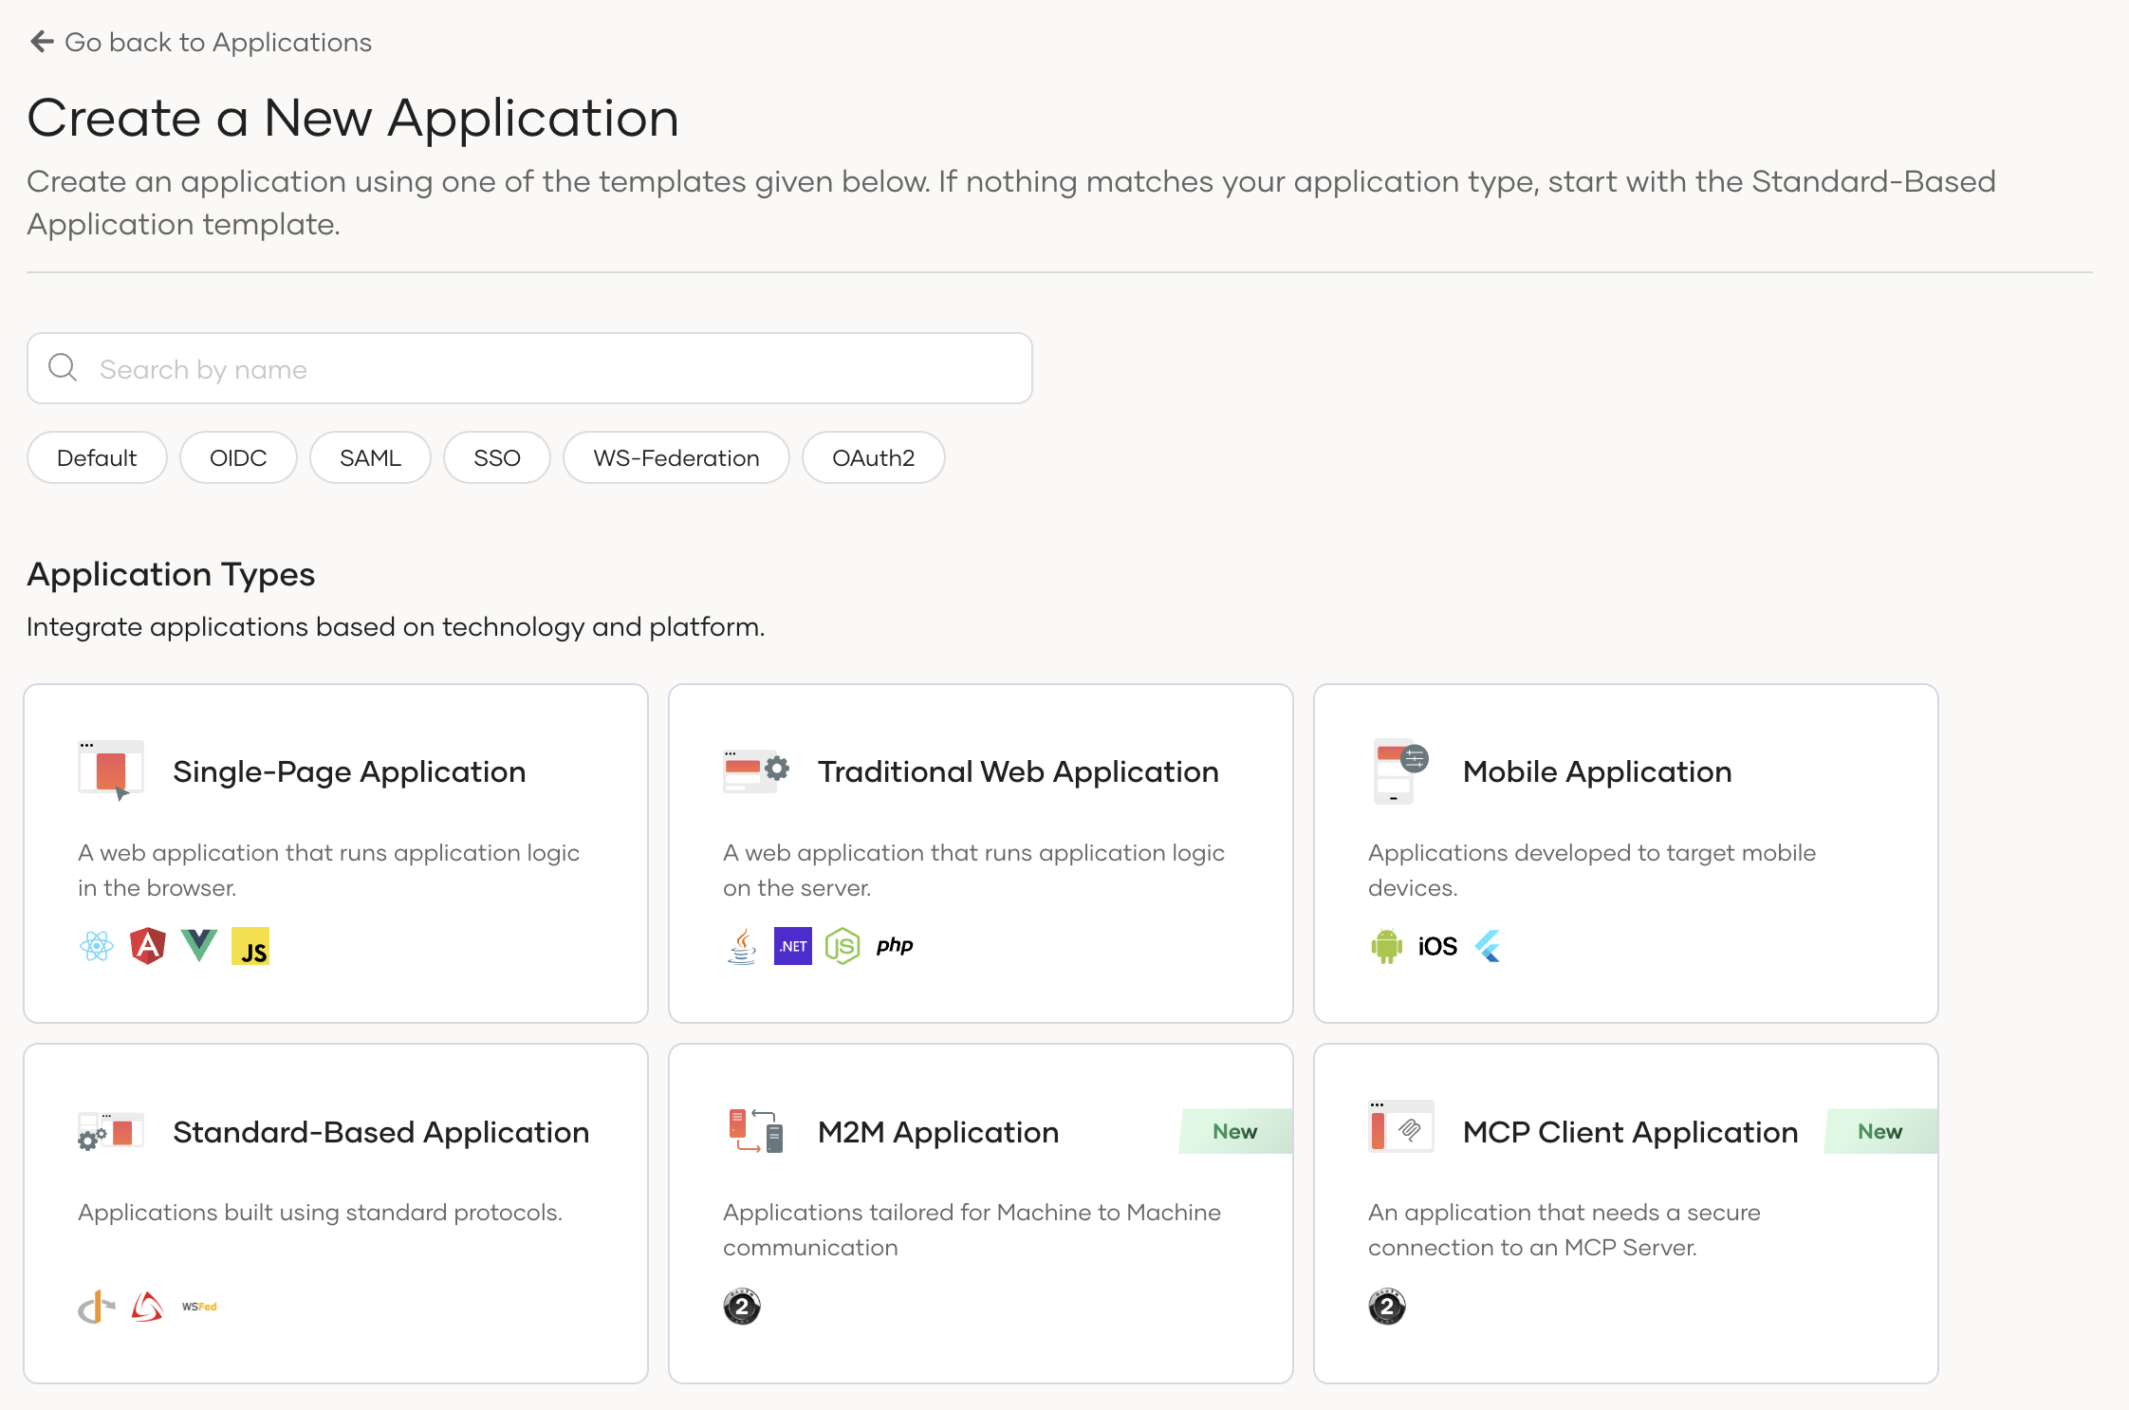
Task: Select the Node.js icon
Action: pyautogui.click(x=843, y=945)
